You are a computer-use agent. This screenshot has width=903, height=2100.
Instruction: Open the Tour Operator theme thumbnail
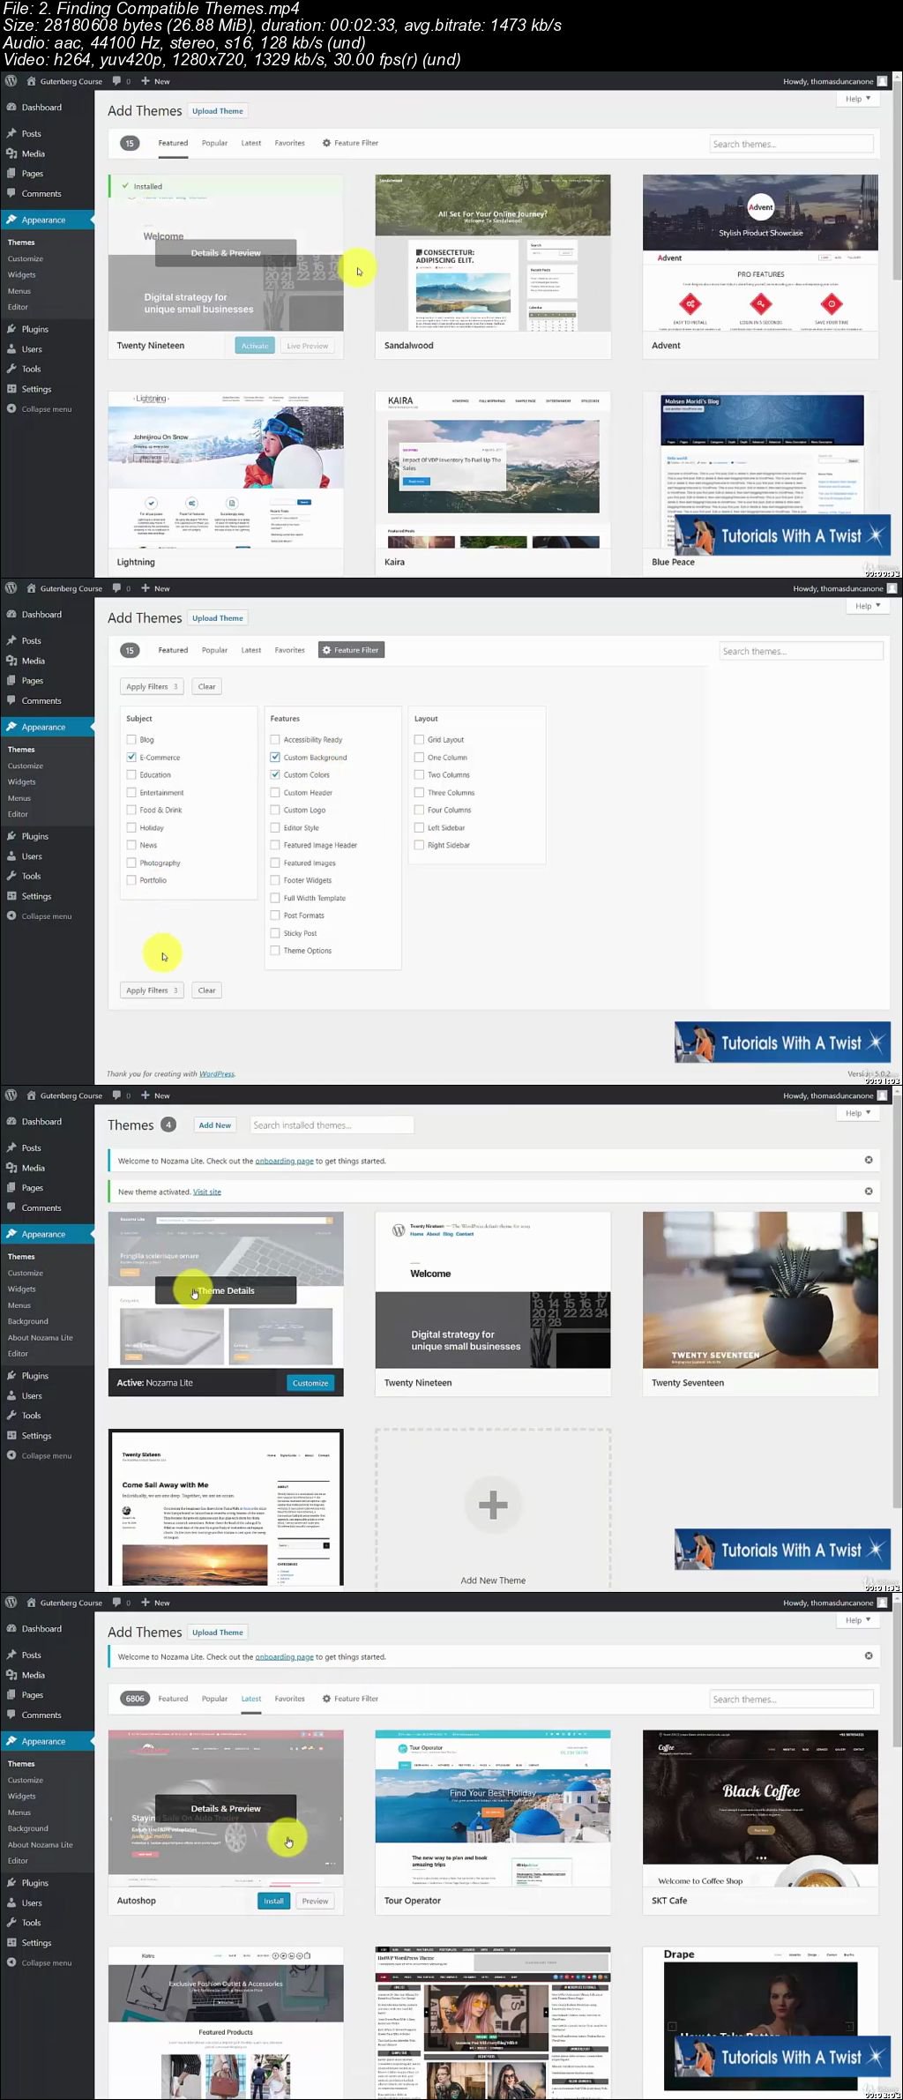[x=493, y=1808]
